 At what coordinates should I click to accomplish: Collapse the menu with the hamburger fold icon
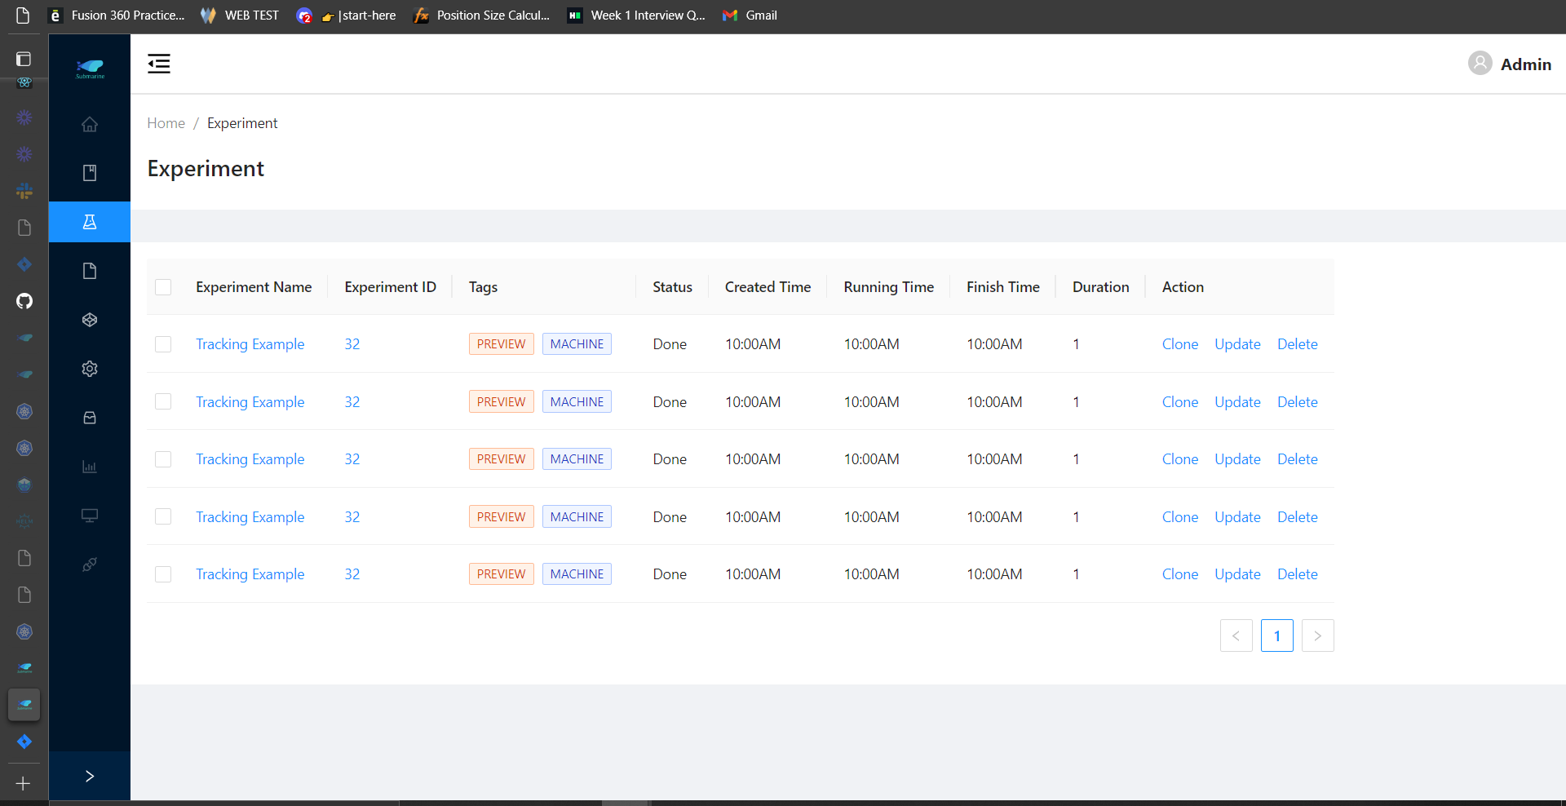click(159, 64)
